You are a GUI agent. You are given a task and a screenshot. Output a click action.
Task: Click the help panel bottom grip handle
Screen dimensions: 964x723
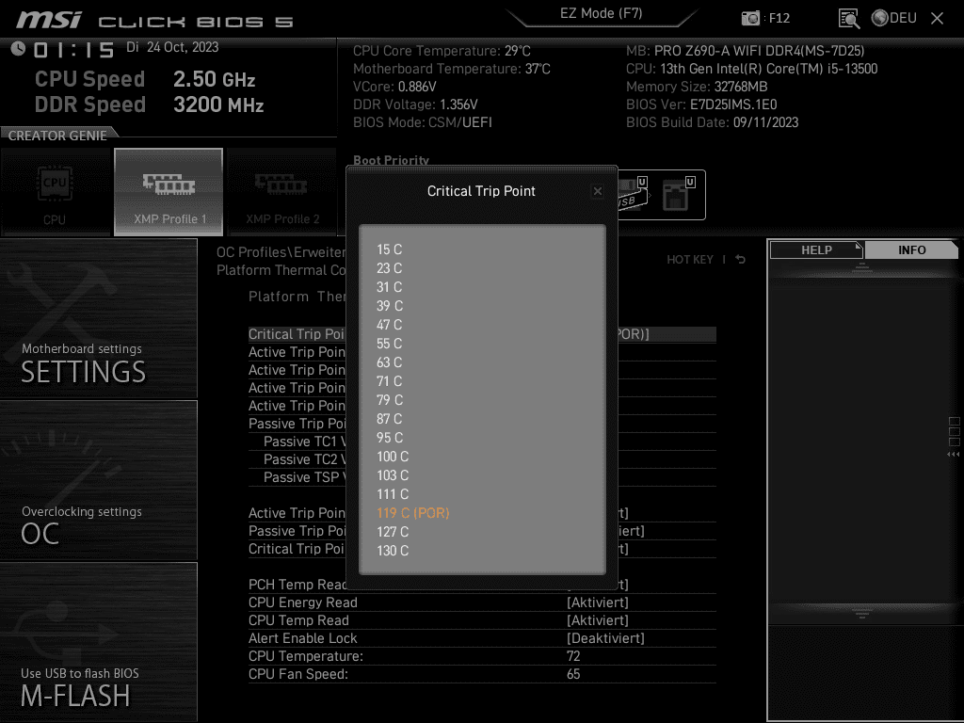point(862,613)
